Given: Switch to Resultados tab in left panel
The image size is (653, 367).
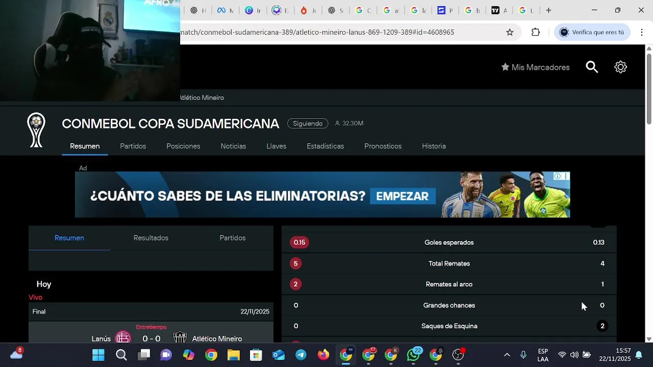Looking at the screenshot, I should pyautogui.click(x=151, y=238).
